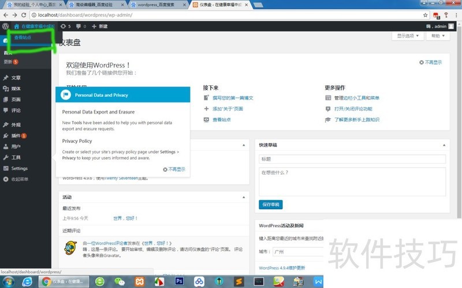The height and width of the screenshot is (288, 462).
Task: Click the 打开/关闭评论功能 link
Action: (x=353, y=109)
